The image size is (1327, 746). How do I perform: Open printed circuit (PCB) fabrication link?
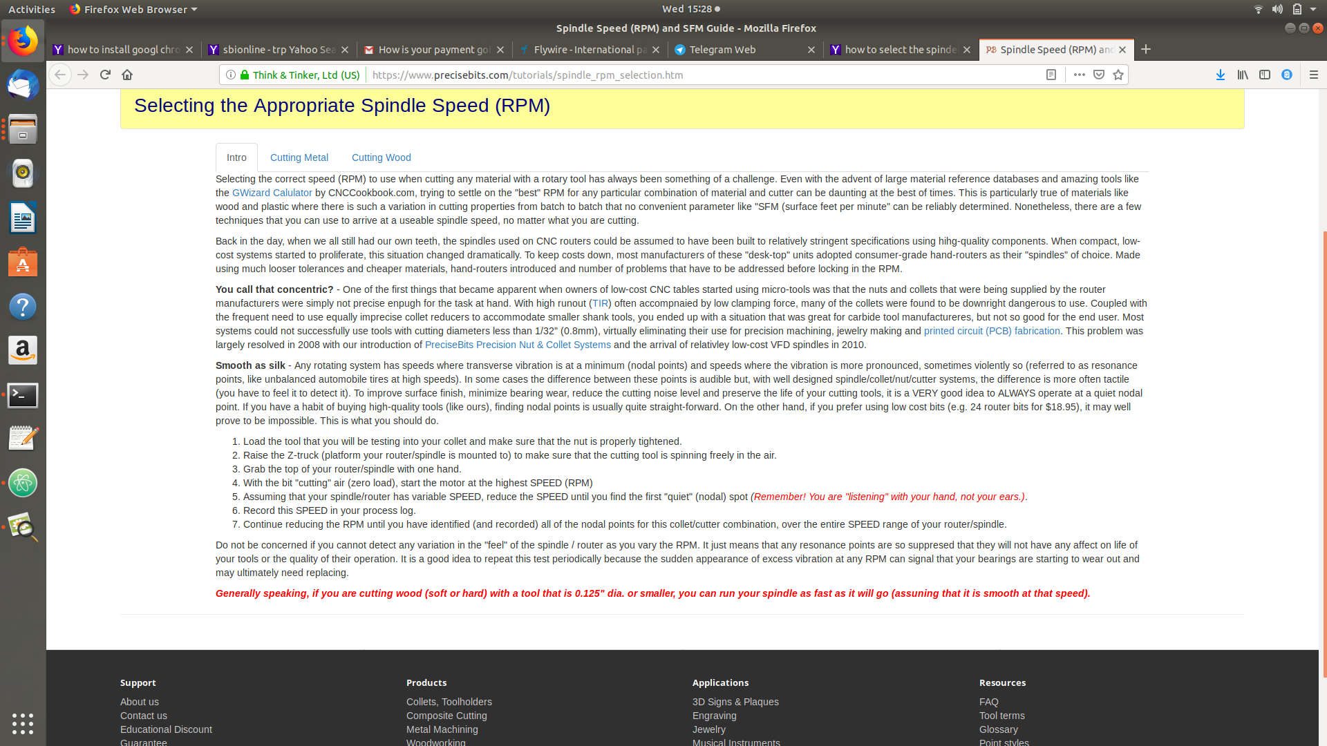click(x=992, y=331)
